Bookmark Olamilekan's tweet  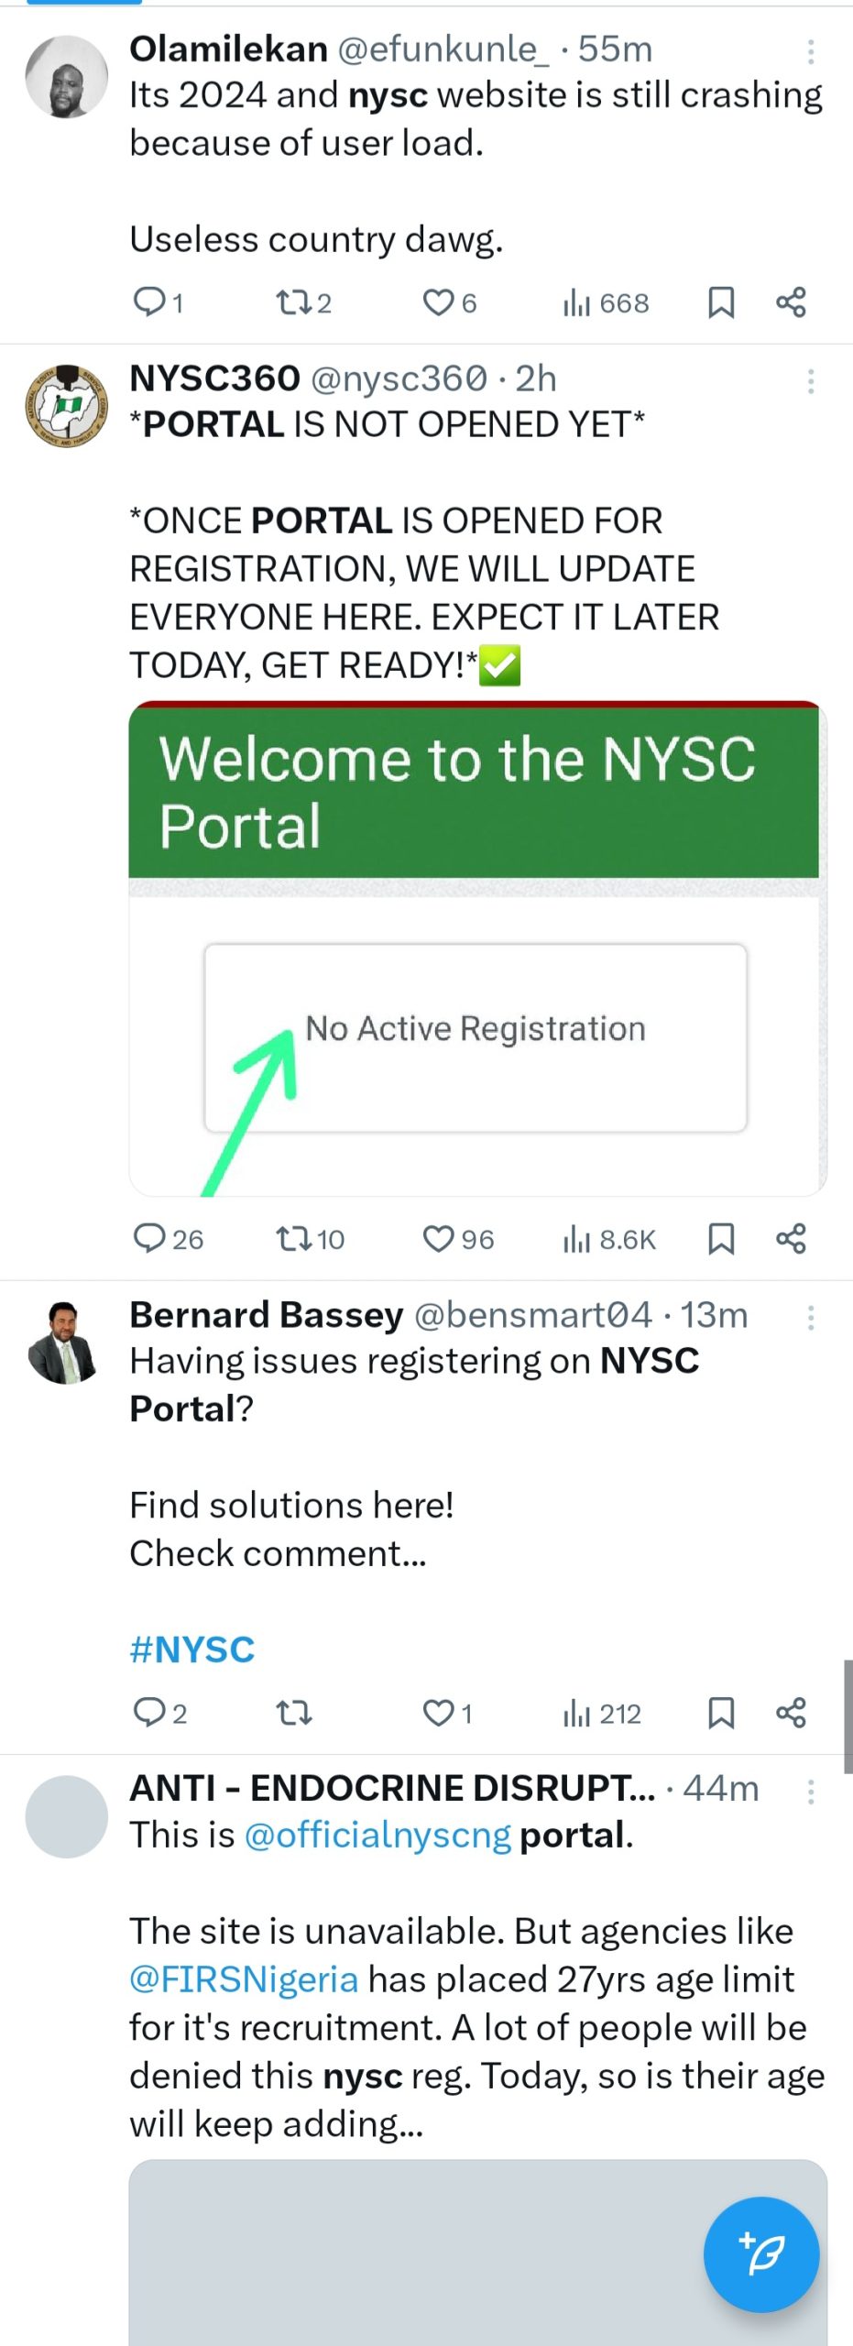(721, 301)
